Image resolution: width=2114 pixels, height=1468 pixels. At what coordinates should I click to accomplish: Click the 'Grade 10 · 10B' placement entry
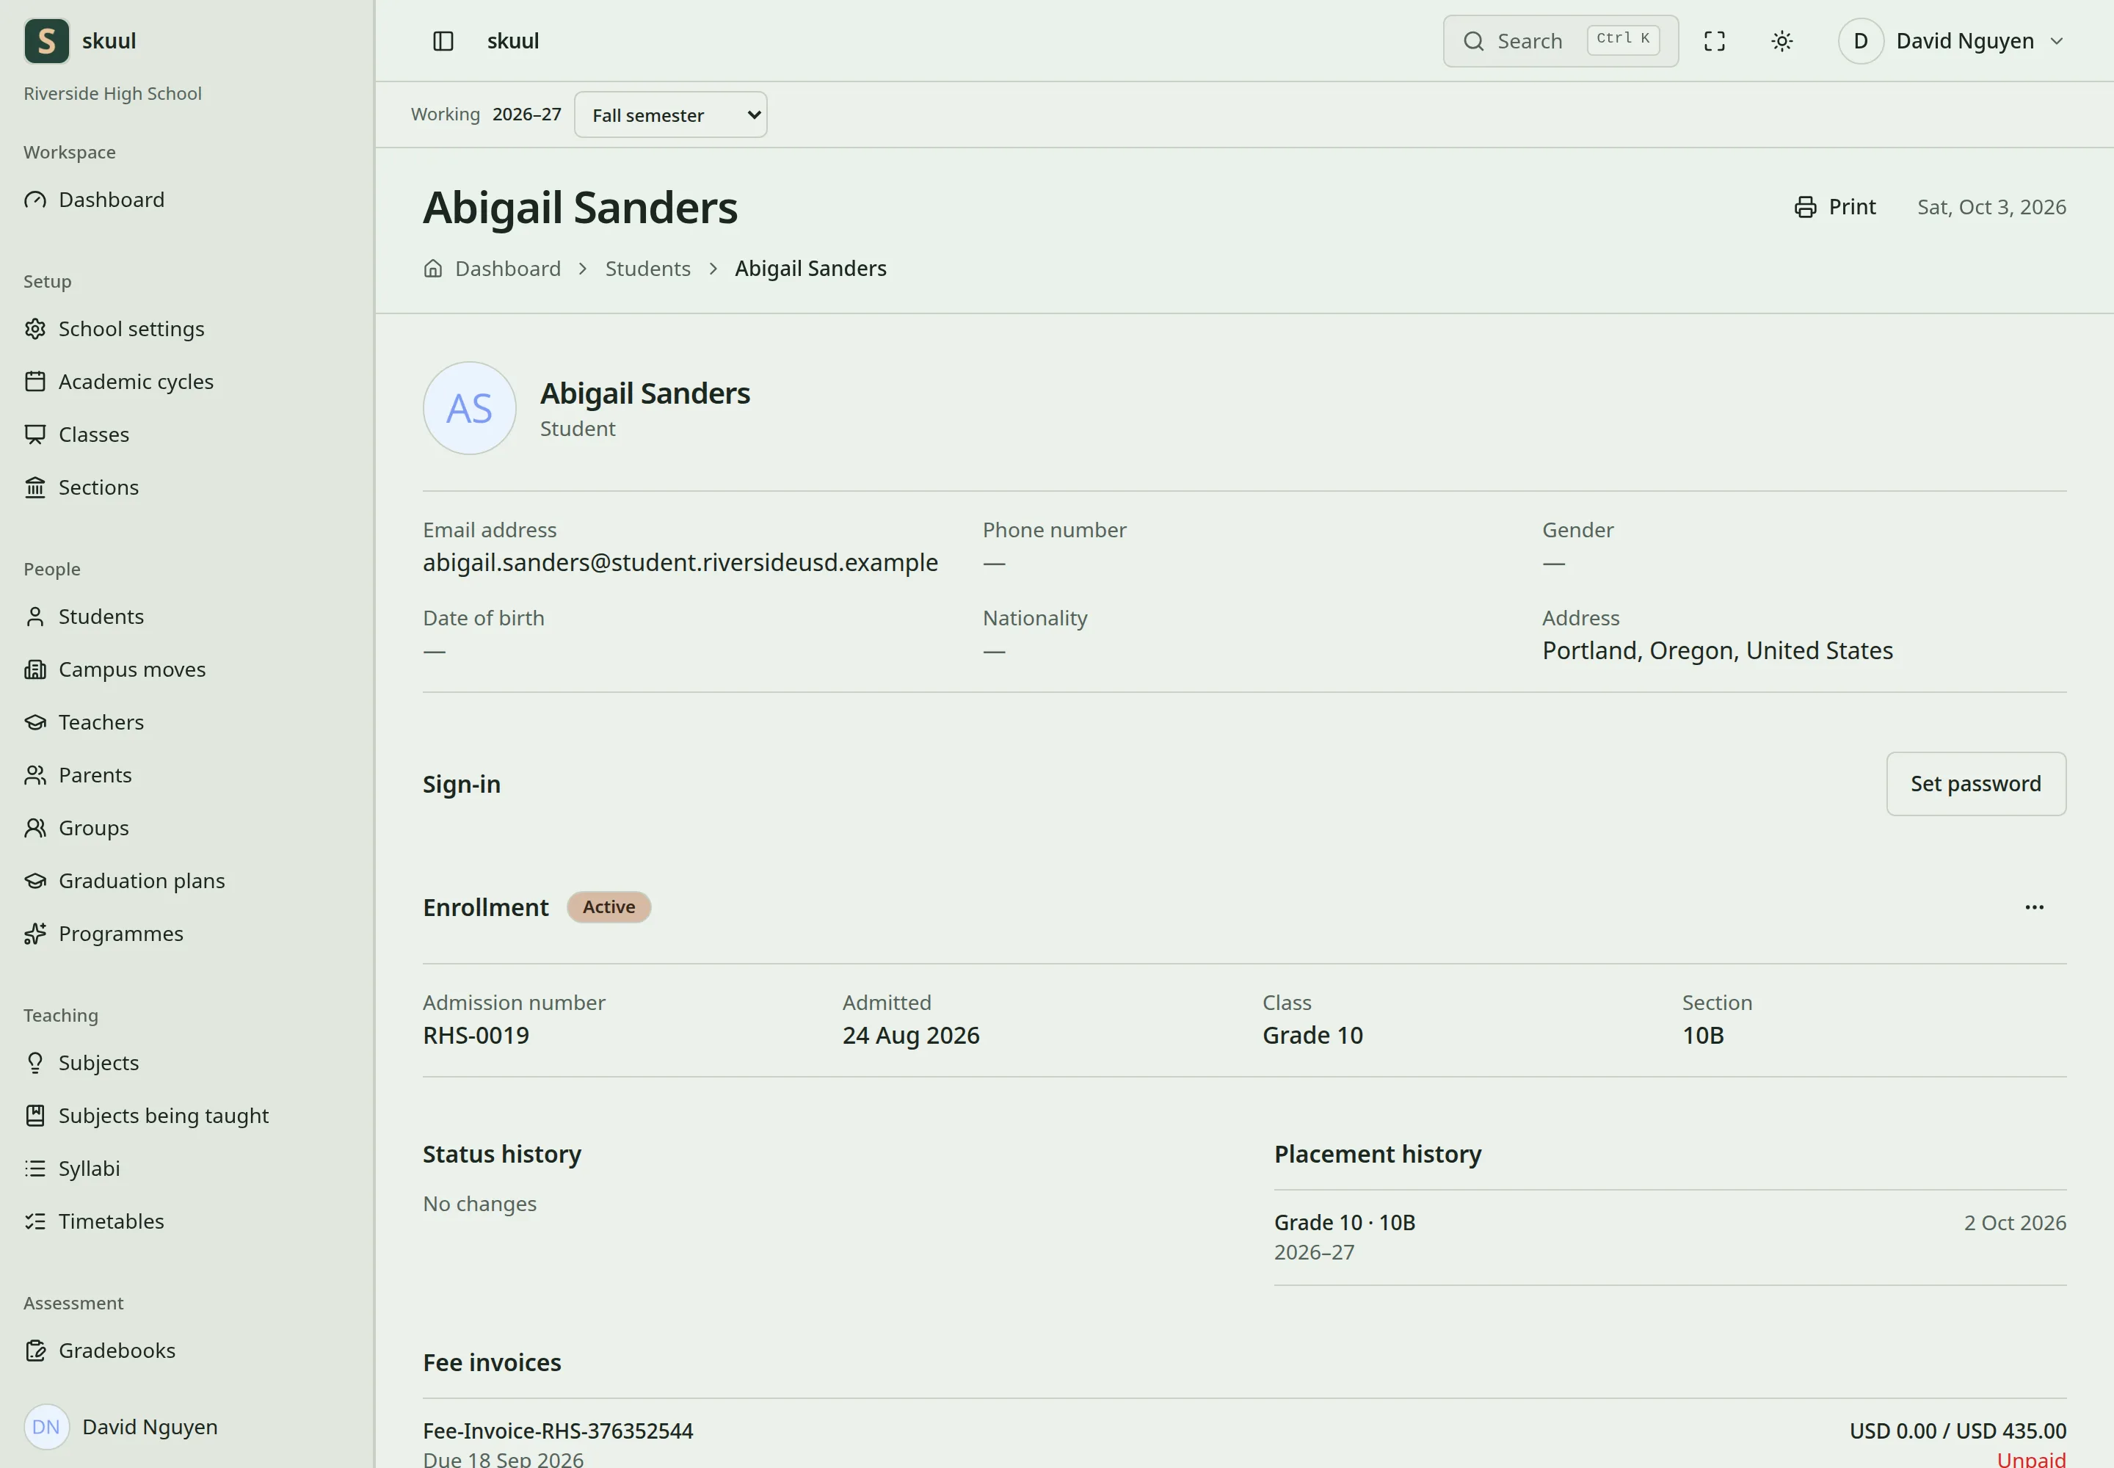pos(1344,1222)
